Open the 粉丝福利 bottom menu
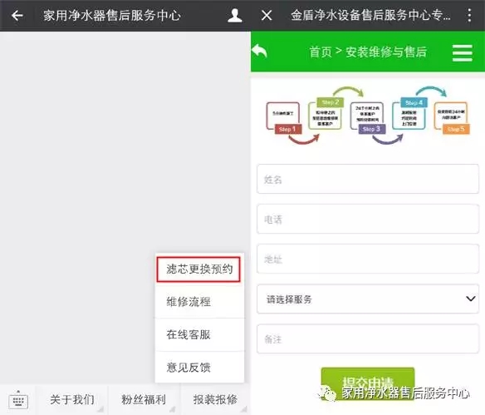 [144, 400]
